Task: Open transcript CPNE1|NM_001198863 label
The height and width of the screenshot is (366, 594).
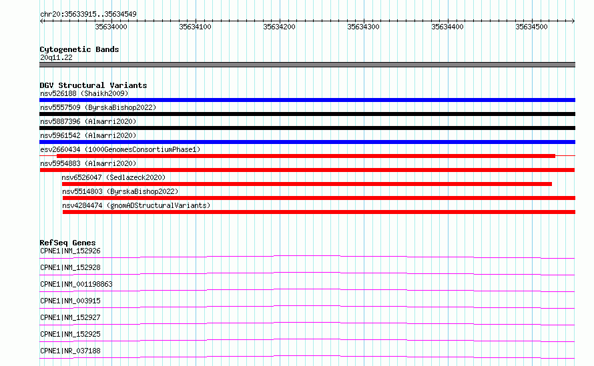Action: [x=76, y=284]
